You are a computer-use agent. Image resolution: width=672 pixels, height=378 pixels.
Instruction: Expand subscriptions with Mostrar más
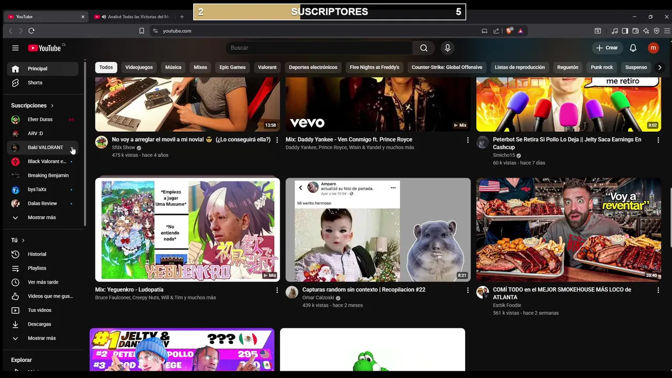[43, 217]
